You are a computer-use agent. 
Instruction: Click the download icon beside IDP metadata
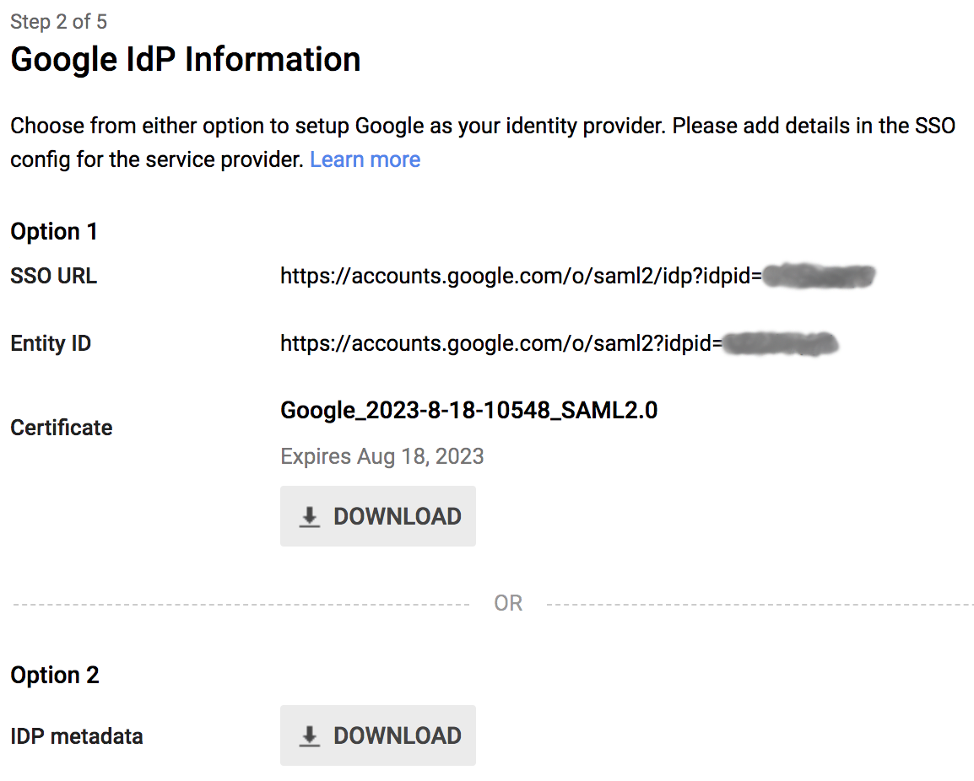coord(309,735)
